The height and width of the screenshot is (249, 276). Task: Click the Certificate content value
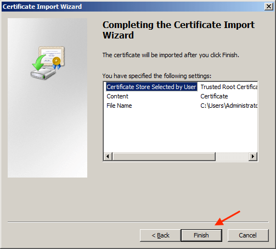tap(214, 96)
